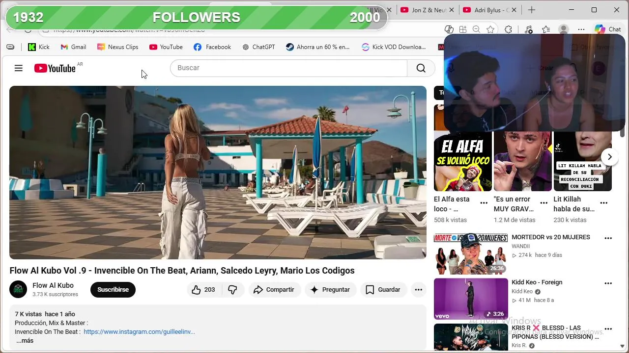Viewport: 629px width, 353px height.
Task: Open options for KRIS R BLESSD video
Action: click(x=608, y=329)
